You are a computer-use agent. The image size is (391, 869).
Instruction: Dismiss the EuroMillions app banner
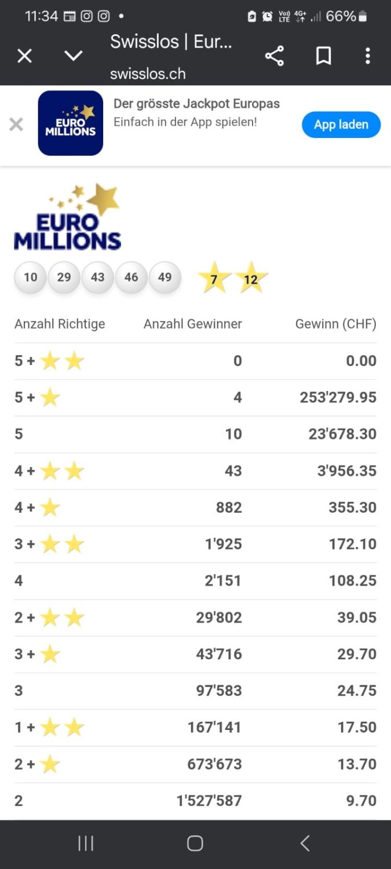point(16,124)
